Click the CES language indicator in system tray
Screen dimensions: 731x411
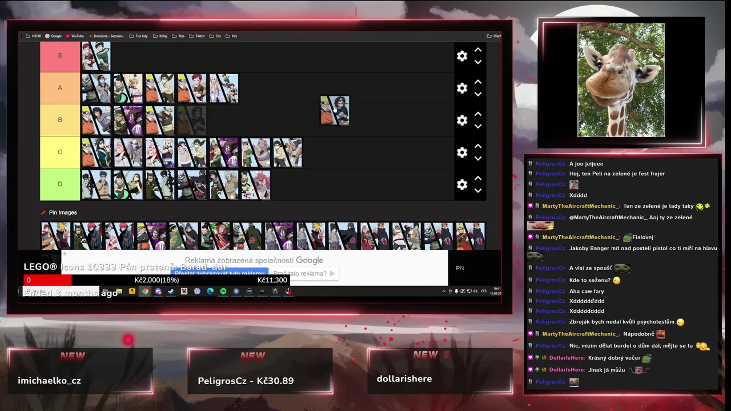[x=484, y=291]
